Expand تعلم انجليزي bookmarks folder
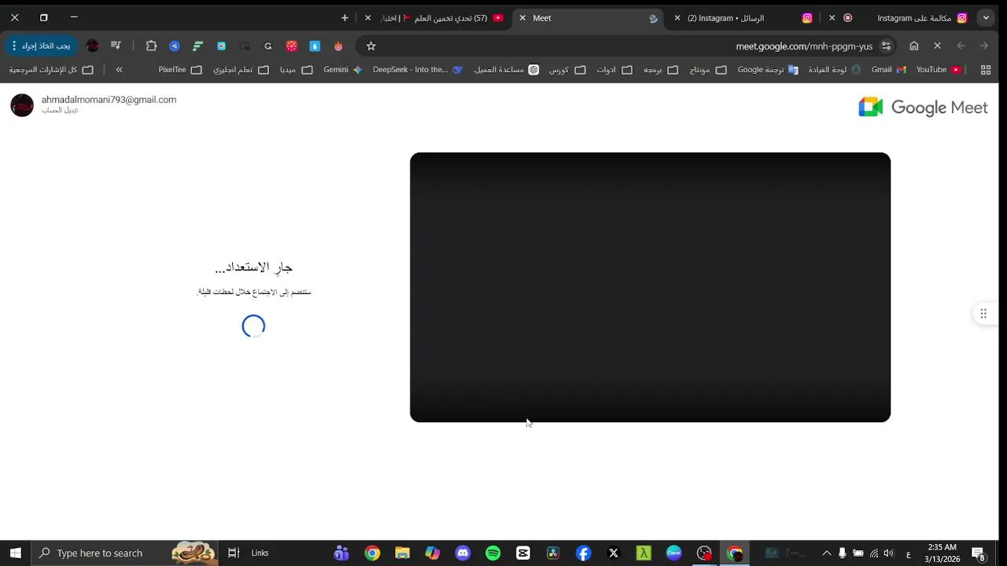1007x566 pixels. click(242, 70)
